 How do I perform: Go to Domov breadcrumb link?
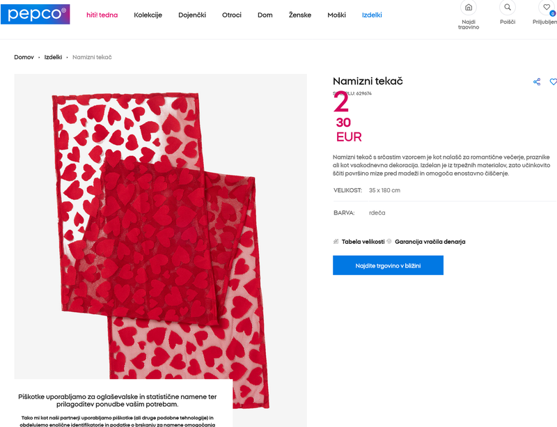click(x=24, y=57)
